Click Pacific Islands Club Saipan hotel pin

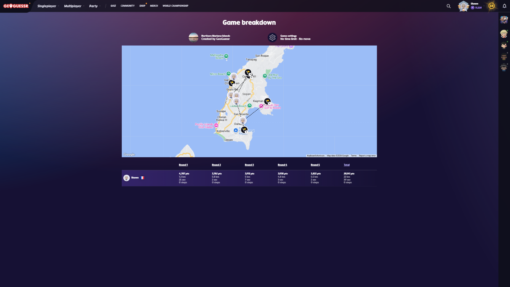point(216,126)
